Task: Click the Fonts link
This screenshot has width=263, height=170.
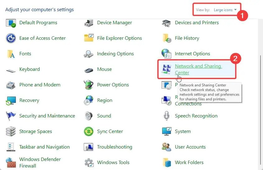Action: click(25, 53)
